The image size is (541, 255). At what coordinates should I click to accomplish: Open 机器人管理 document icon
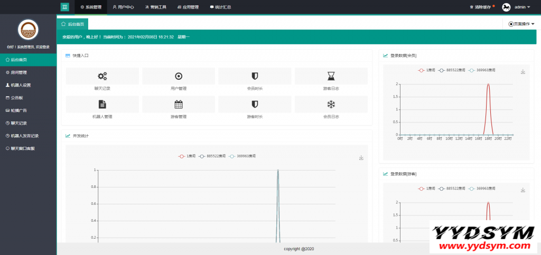click(102, 104)
